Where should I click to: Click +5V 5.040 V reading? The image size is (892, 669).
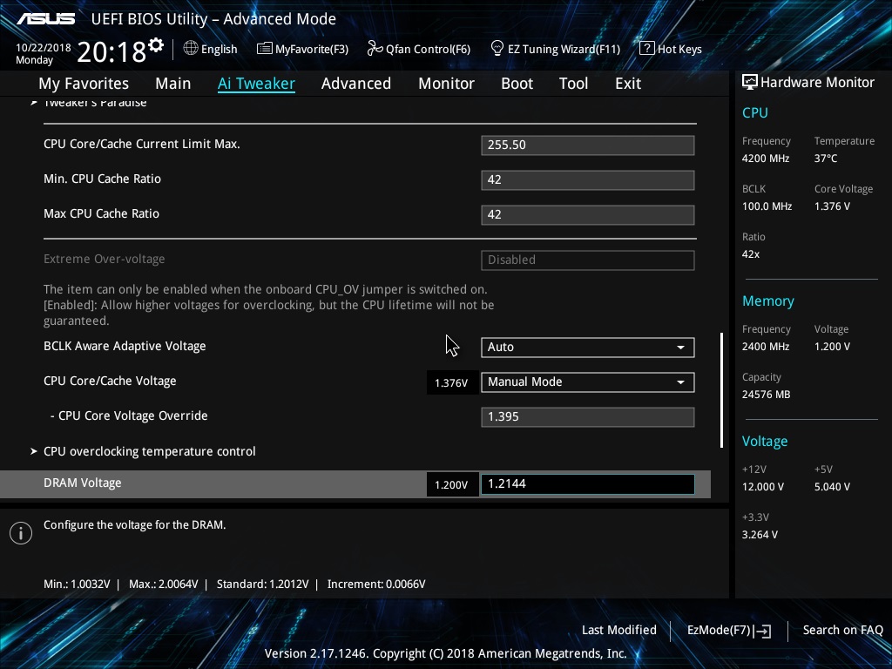(832, 487)
